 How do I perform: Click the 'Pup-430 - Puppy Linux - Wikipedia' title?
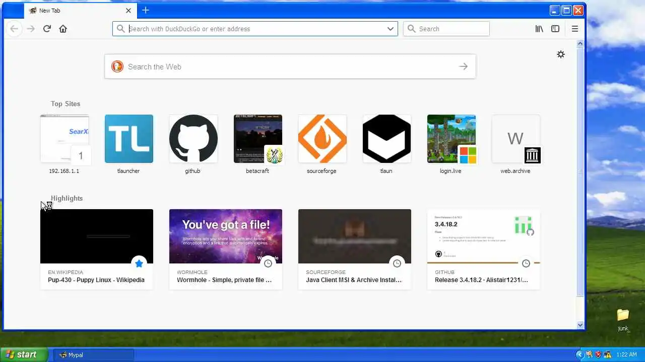tap(96, 280)
